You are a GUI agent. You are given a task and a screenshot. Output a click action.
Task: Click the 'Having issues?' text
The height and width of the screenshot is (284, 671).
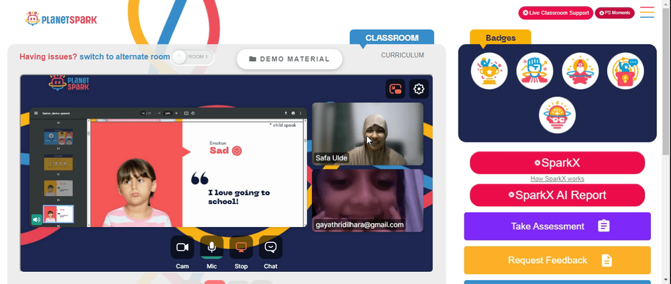point(48,56)
